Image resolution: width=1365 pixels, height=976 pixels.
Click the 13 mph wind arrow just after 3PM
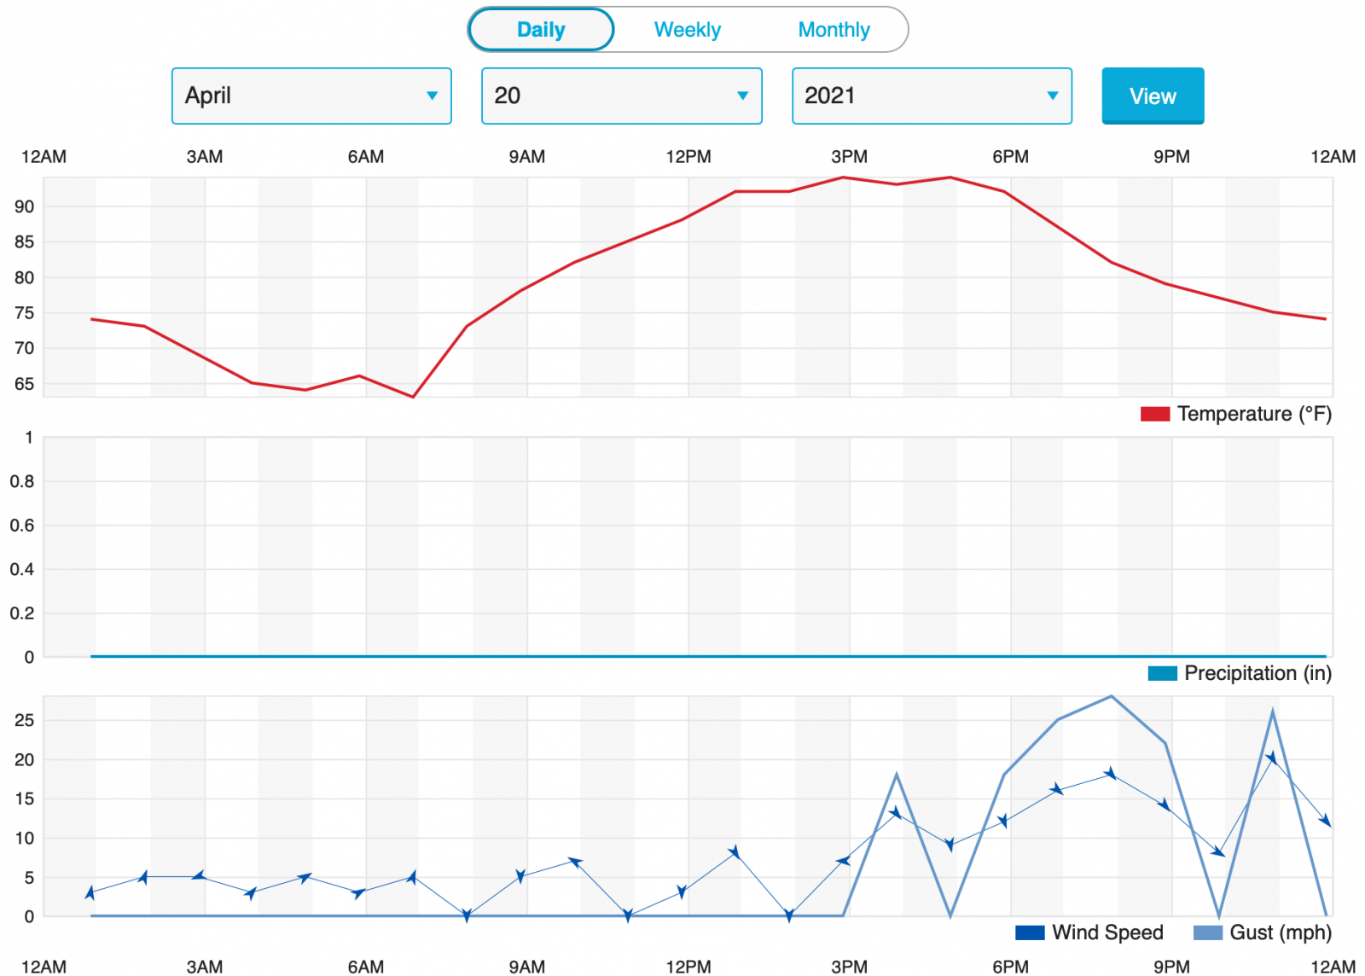pyautogui.click(x=896, y=813)
